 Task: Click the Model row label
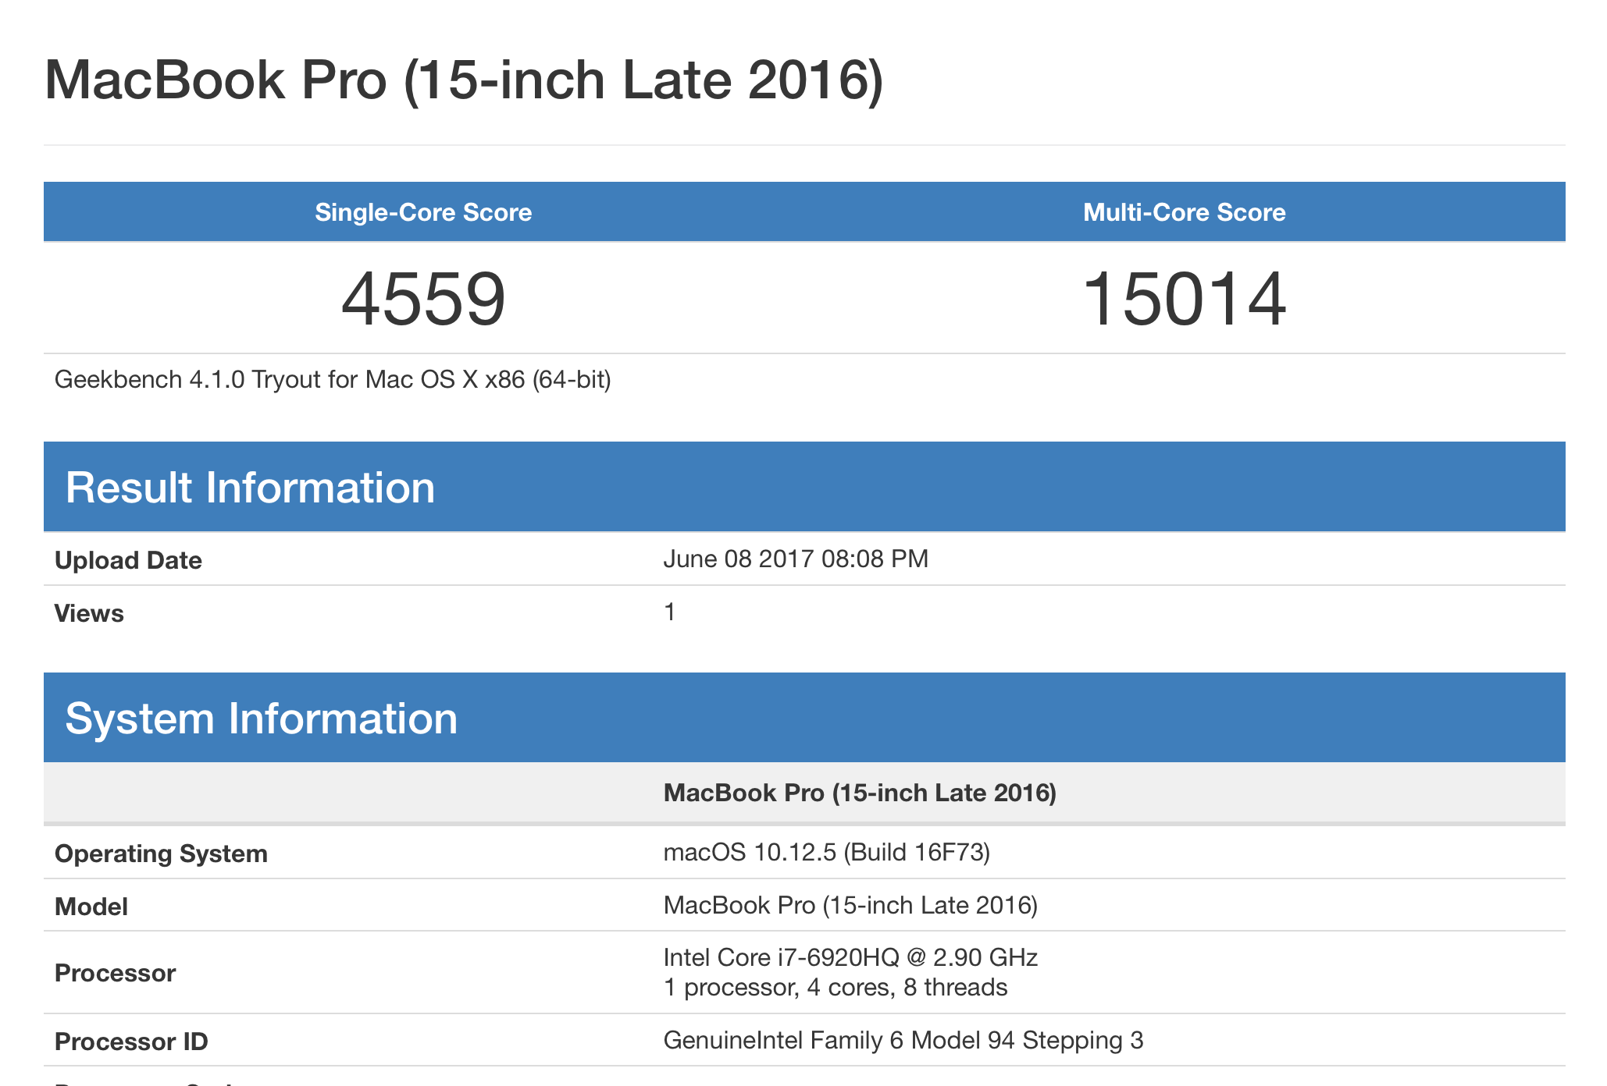91,907
